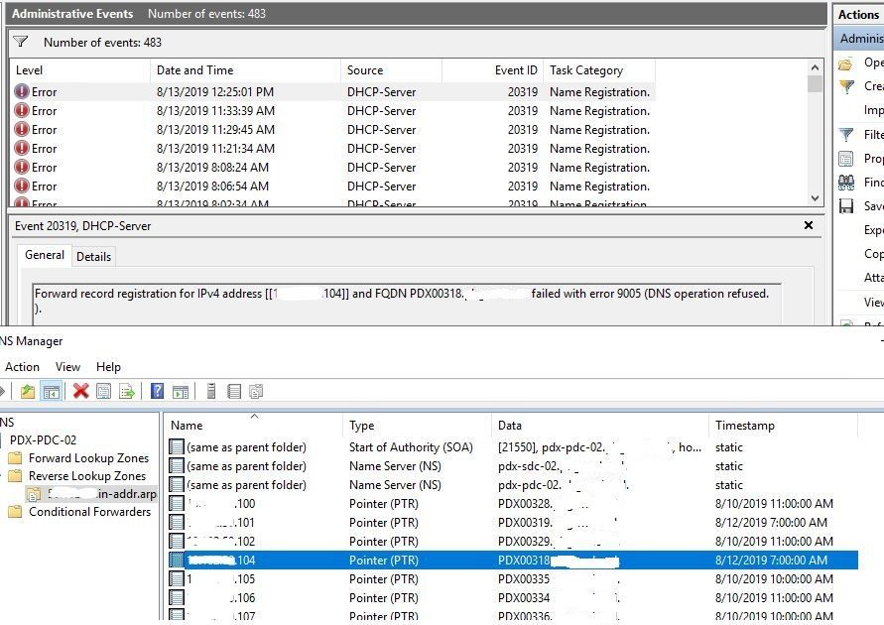Select the pdx-pdc-02 Name Server (NS) record
Screen dimensions: 884x625
512,485
